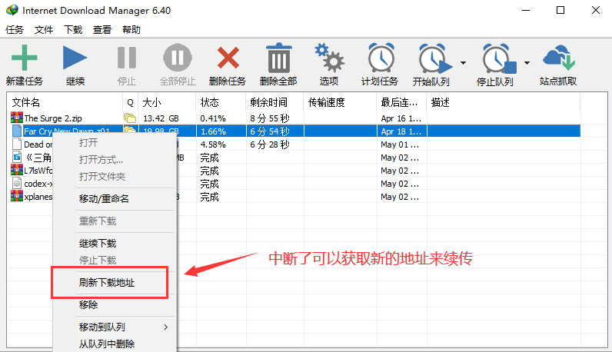Click the 1.66% status cell
Viewport: 612px width, 352px height.
click(x=213, y=131)
